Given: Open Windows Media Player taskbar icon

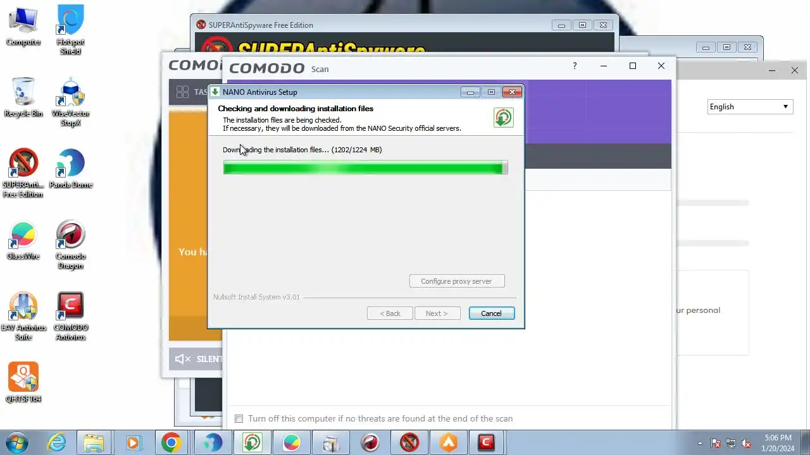Looking at the screenshot, I should tap(133, 443).
